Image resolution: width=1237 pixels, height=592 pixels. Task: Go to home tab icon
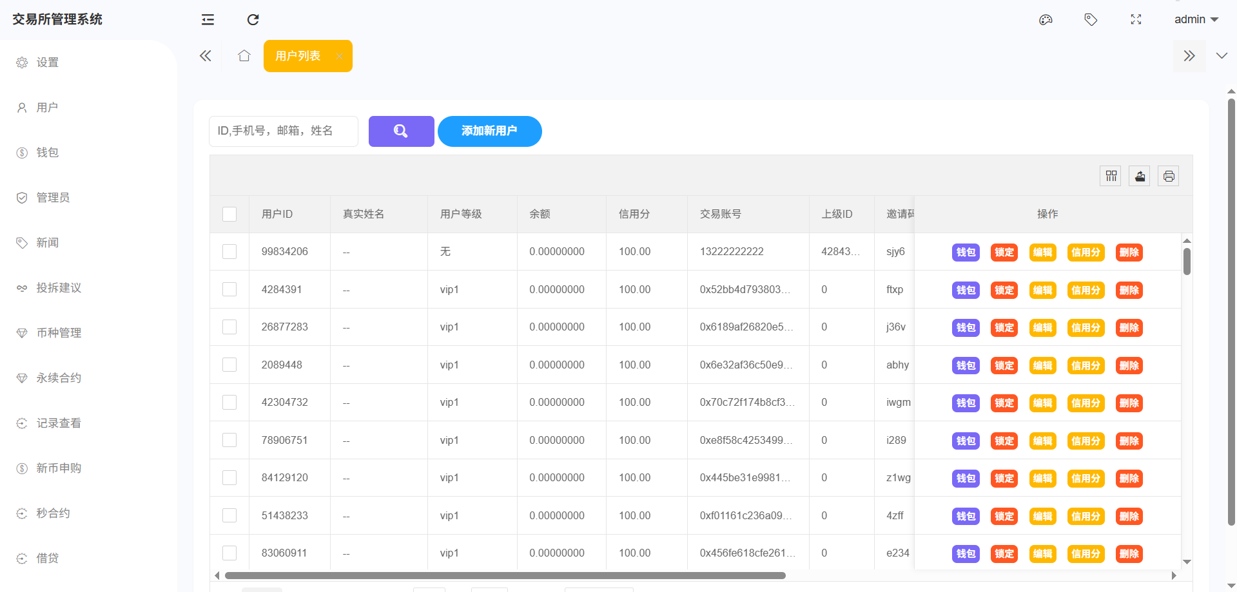tap(244, 56)
